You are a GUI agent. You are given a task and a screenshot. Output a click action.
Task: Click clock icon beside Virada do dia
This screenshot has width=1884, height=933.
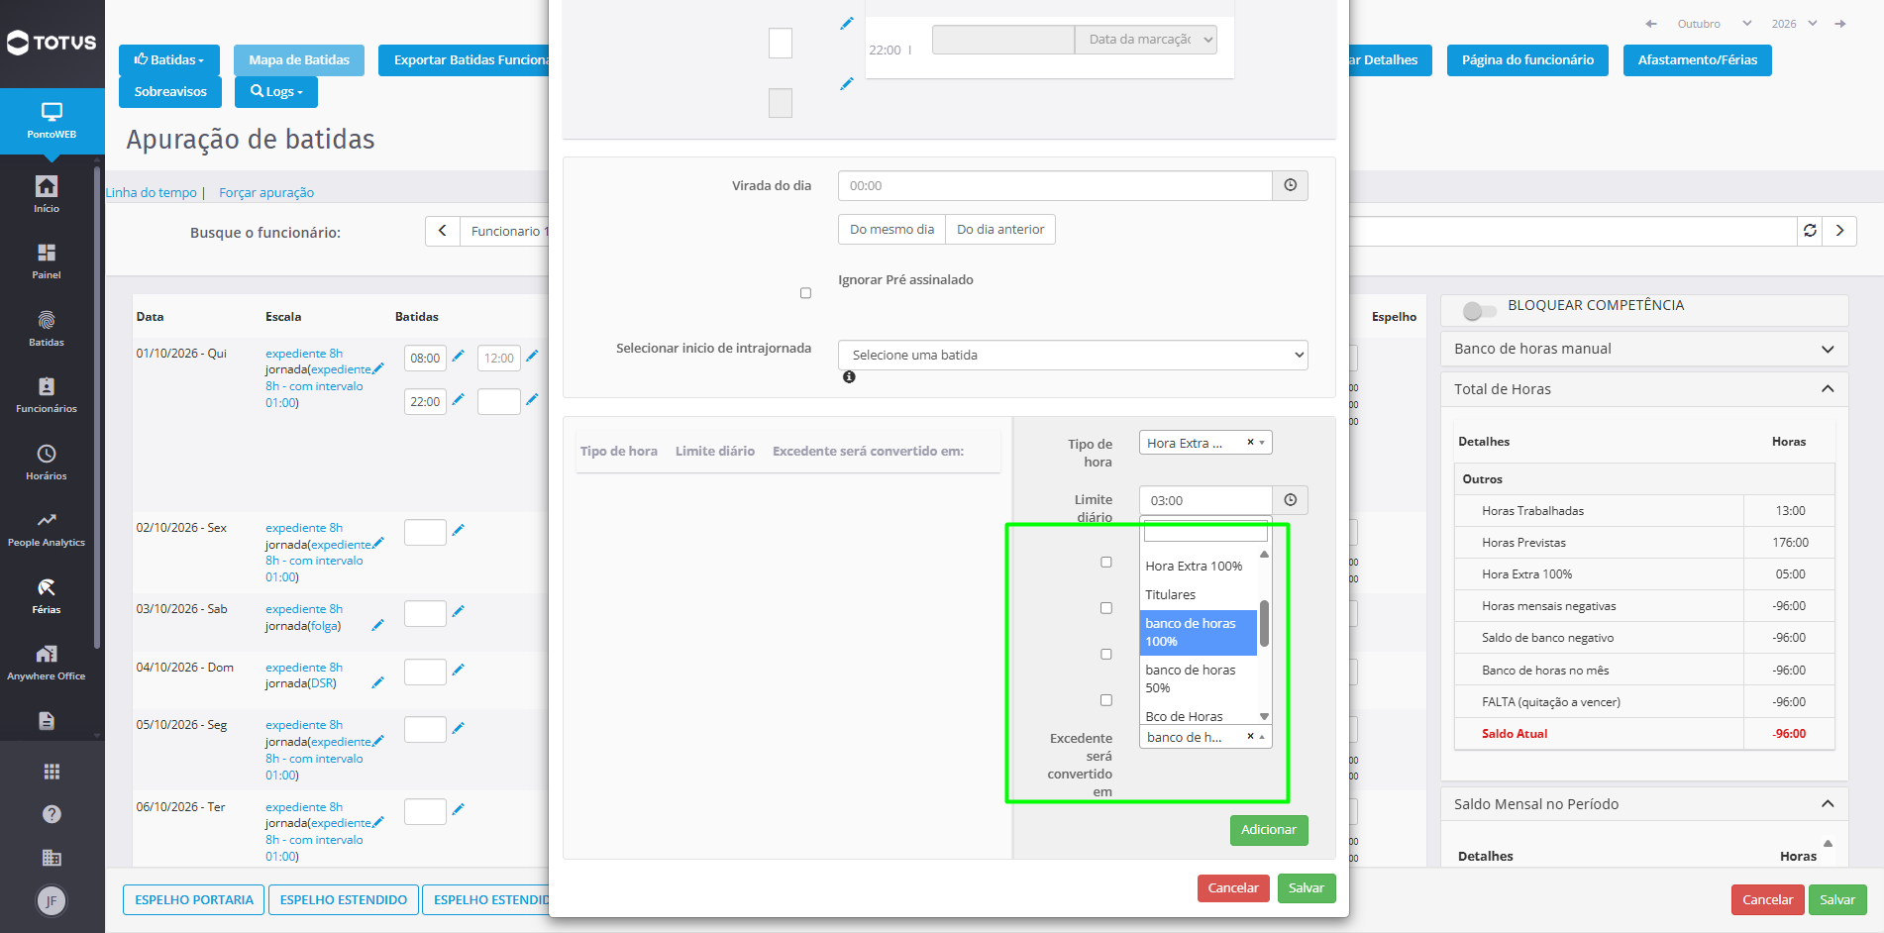[1291, 185]
